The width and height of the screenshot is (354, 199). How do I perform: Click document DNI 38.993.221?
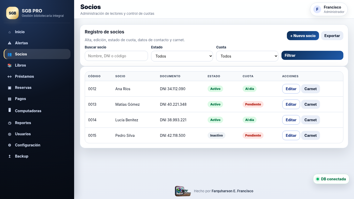[173, 120]
